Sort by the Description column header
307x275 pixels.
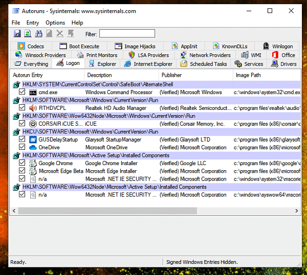[x=121, y=75]
